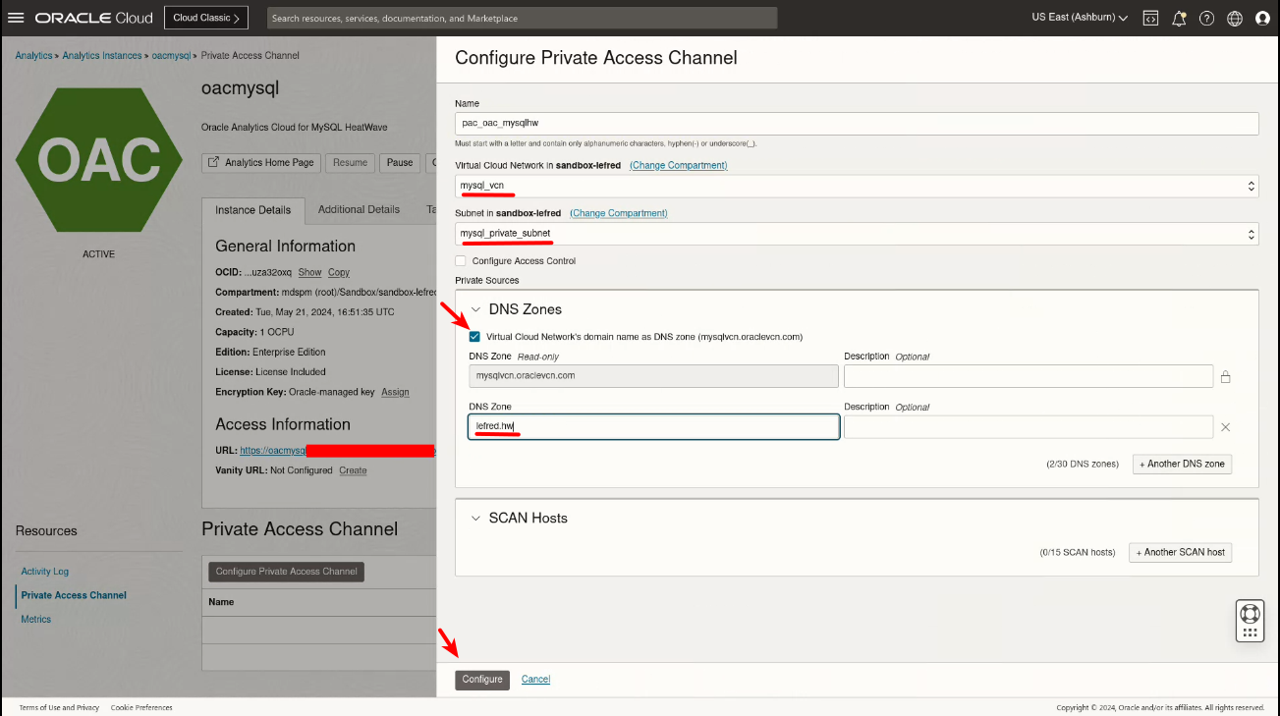
Task: Open the Virtual Cloud Network dropdown
Action: (x=857, y=186)
